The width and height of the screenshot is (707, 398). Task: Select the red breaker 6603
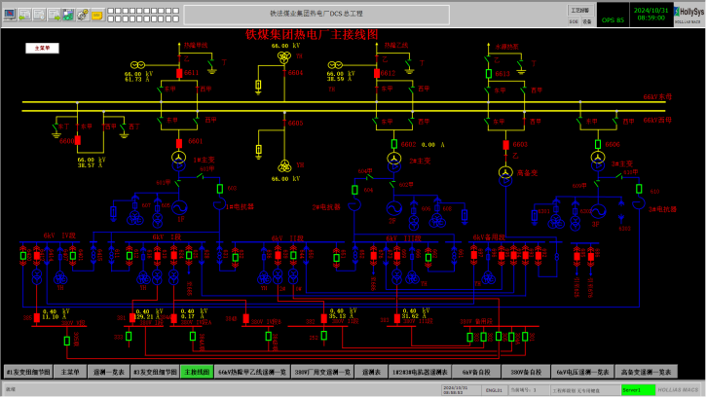pyautogui.click(x=505, y=144)
